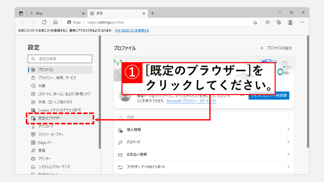Click プロファイルの追加 button

[276, 48]
